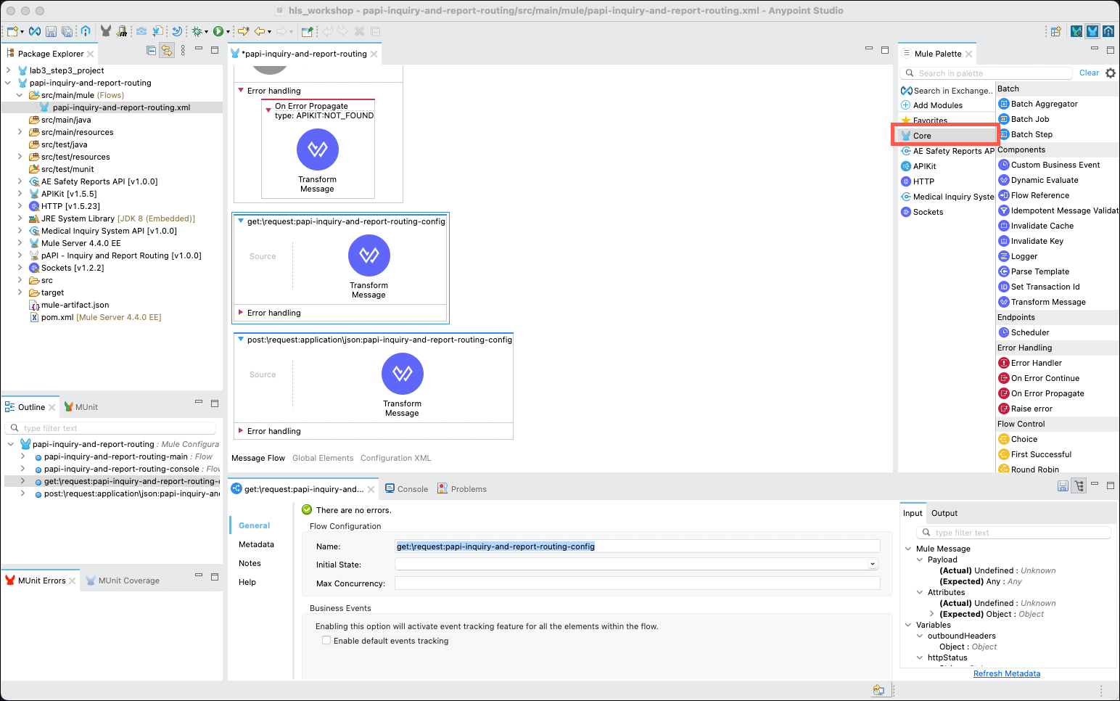Click the Search in palette field
The width and height of the screenshot is (1120, 701).
pyautogui.click(x=987, y=73)
